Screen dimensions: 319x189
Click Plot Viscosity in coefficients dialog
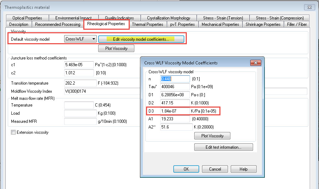pyautogui.click(x=212, y=136)
